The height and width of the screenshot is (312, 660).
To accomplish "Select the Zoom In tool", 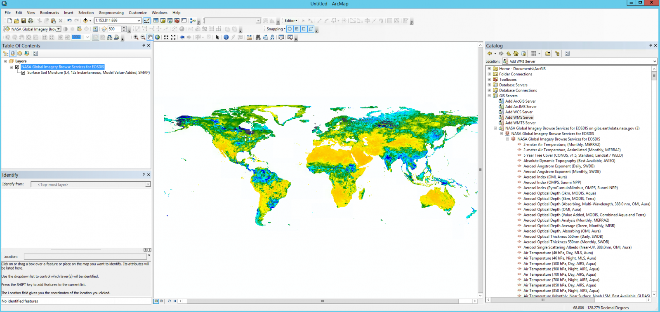I will coord(136,37).
